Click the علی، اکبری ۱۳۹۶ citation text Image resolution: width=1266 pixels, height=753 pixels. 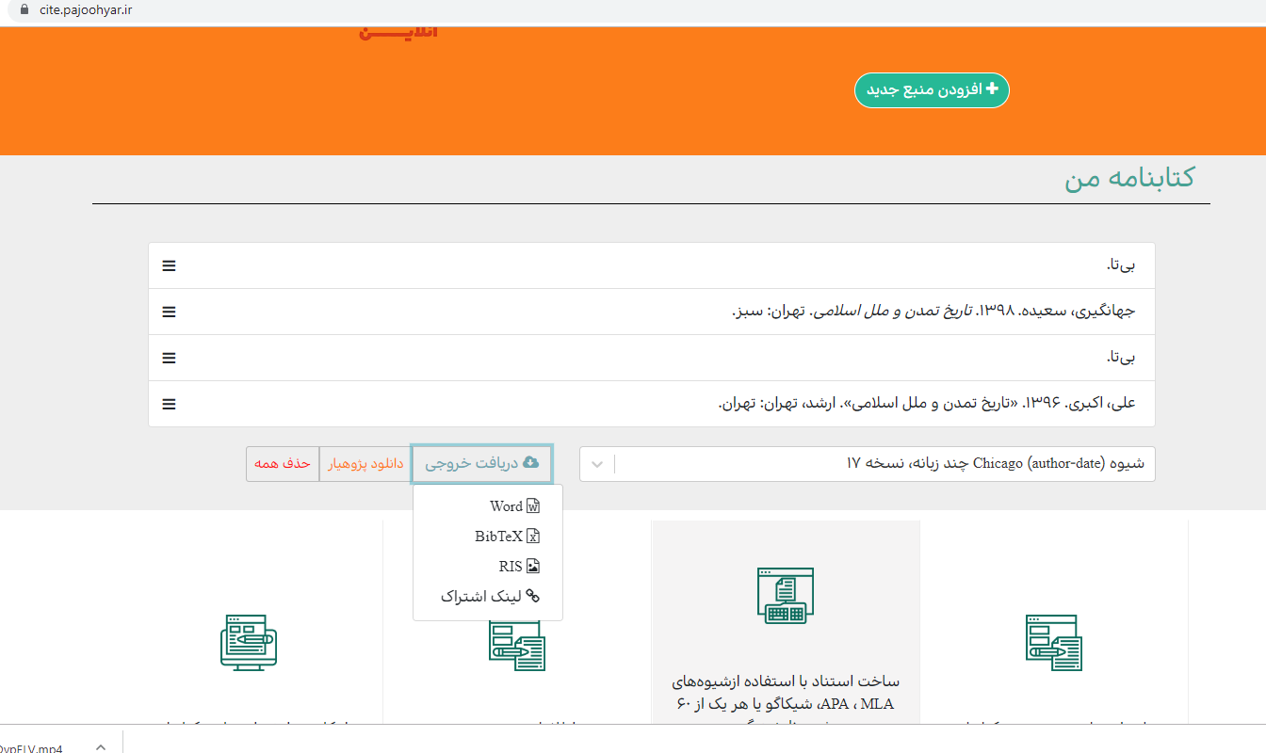pyautogui.click(x=926, y=404)
